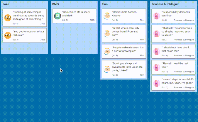Click the '(id: 11)' label
Screen dimensions: 198x122
(x=165, y=72)
